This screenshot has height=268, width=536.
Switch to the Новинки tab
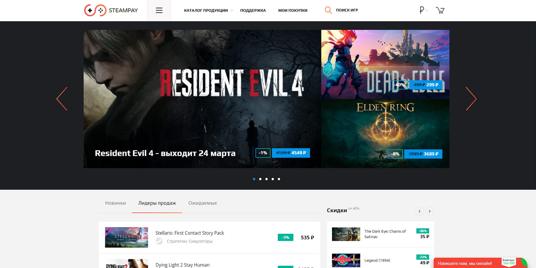[115, 203]
